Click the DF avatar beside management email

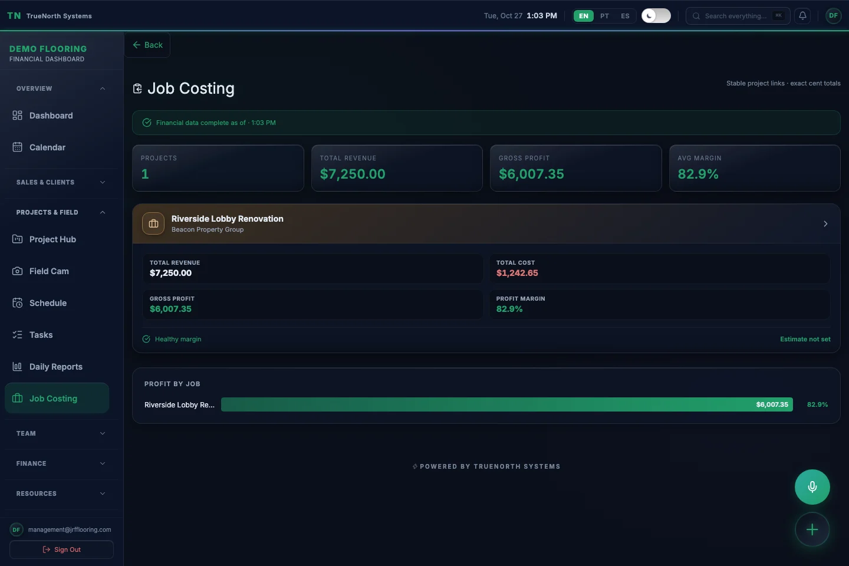(x=17, y=529)
